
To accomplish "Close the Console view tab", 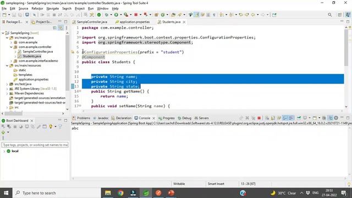I will click(x=154, y=118).
